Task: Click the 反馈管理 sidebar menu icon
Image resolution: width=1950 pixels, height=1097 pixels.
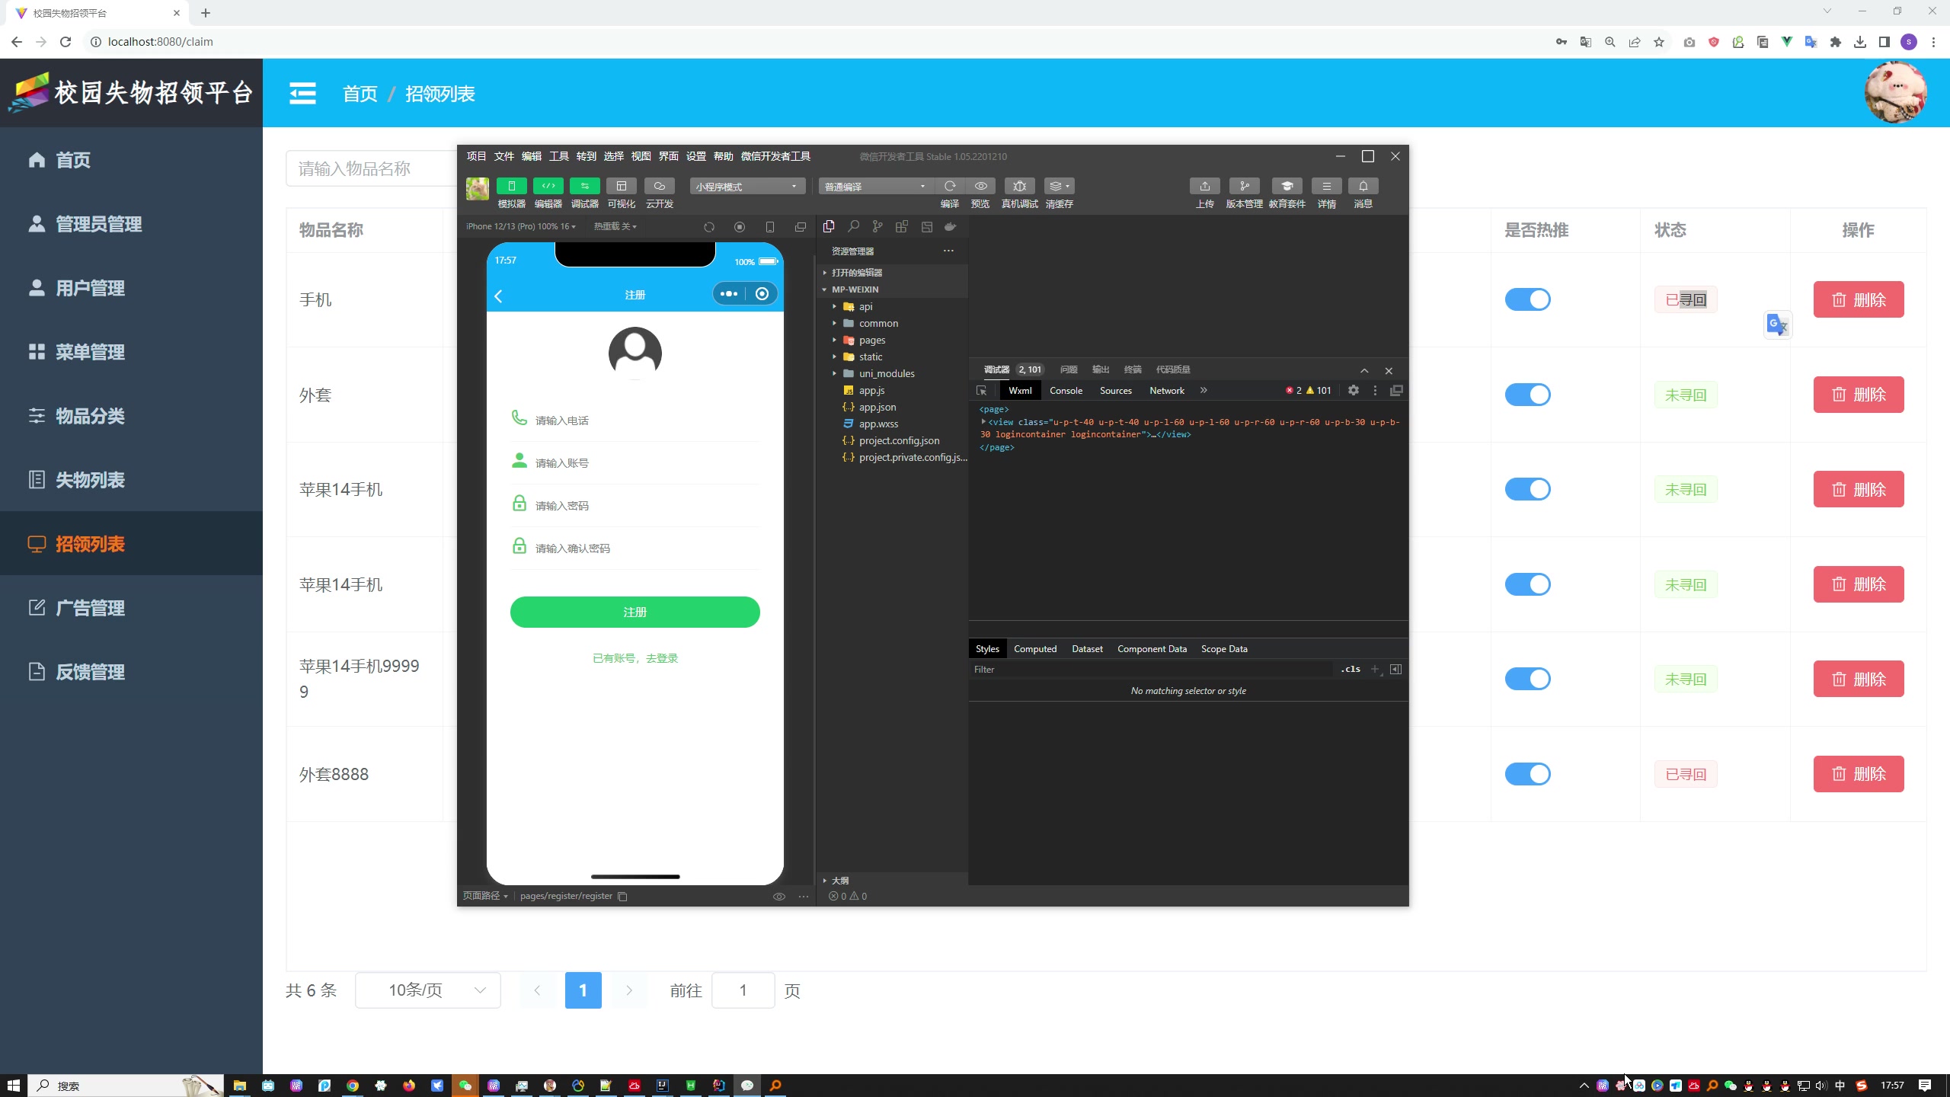Action: coord(35,671)
